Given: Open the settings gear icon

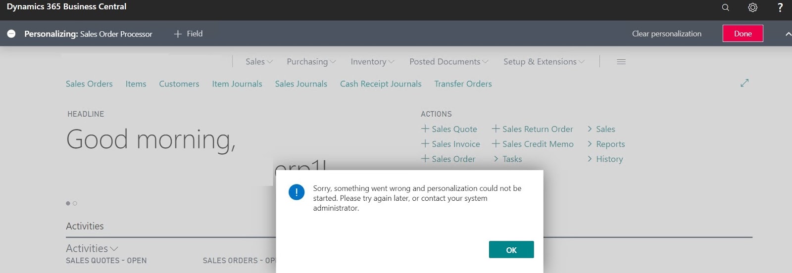Looking at the screenshot, I should pos(752,7).
